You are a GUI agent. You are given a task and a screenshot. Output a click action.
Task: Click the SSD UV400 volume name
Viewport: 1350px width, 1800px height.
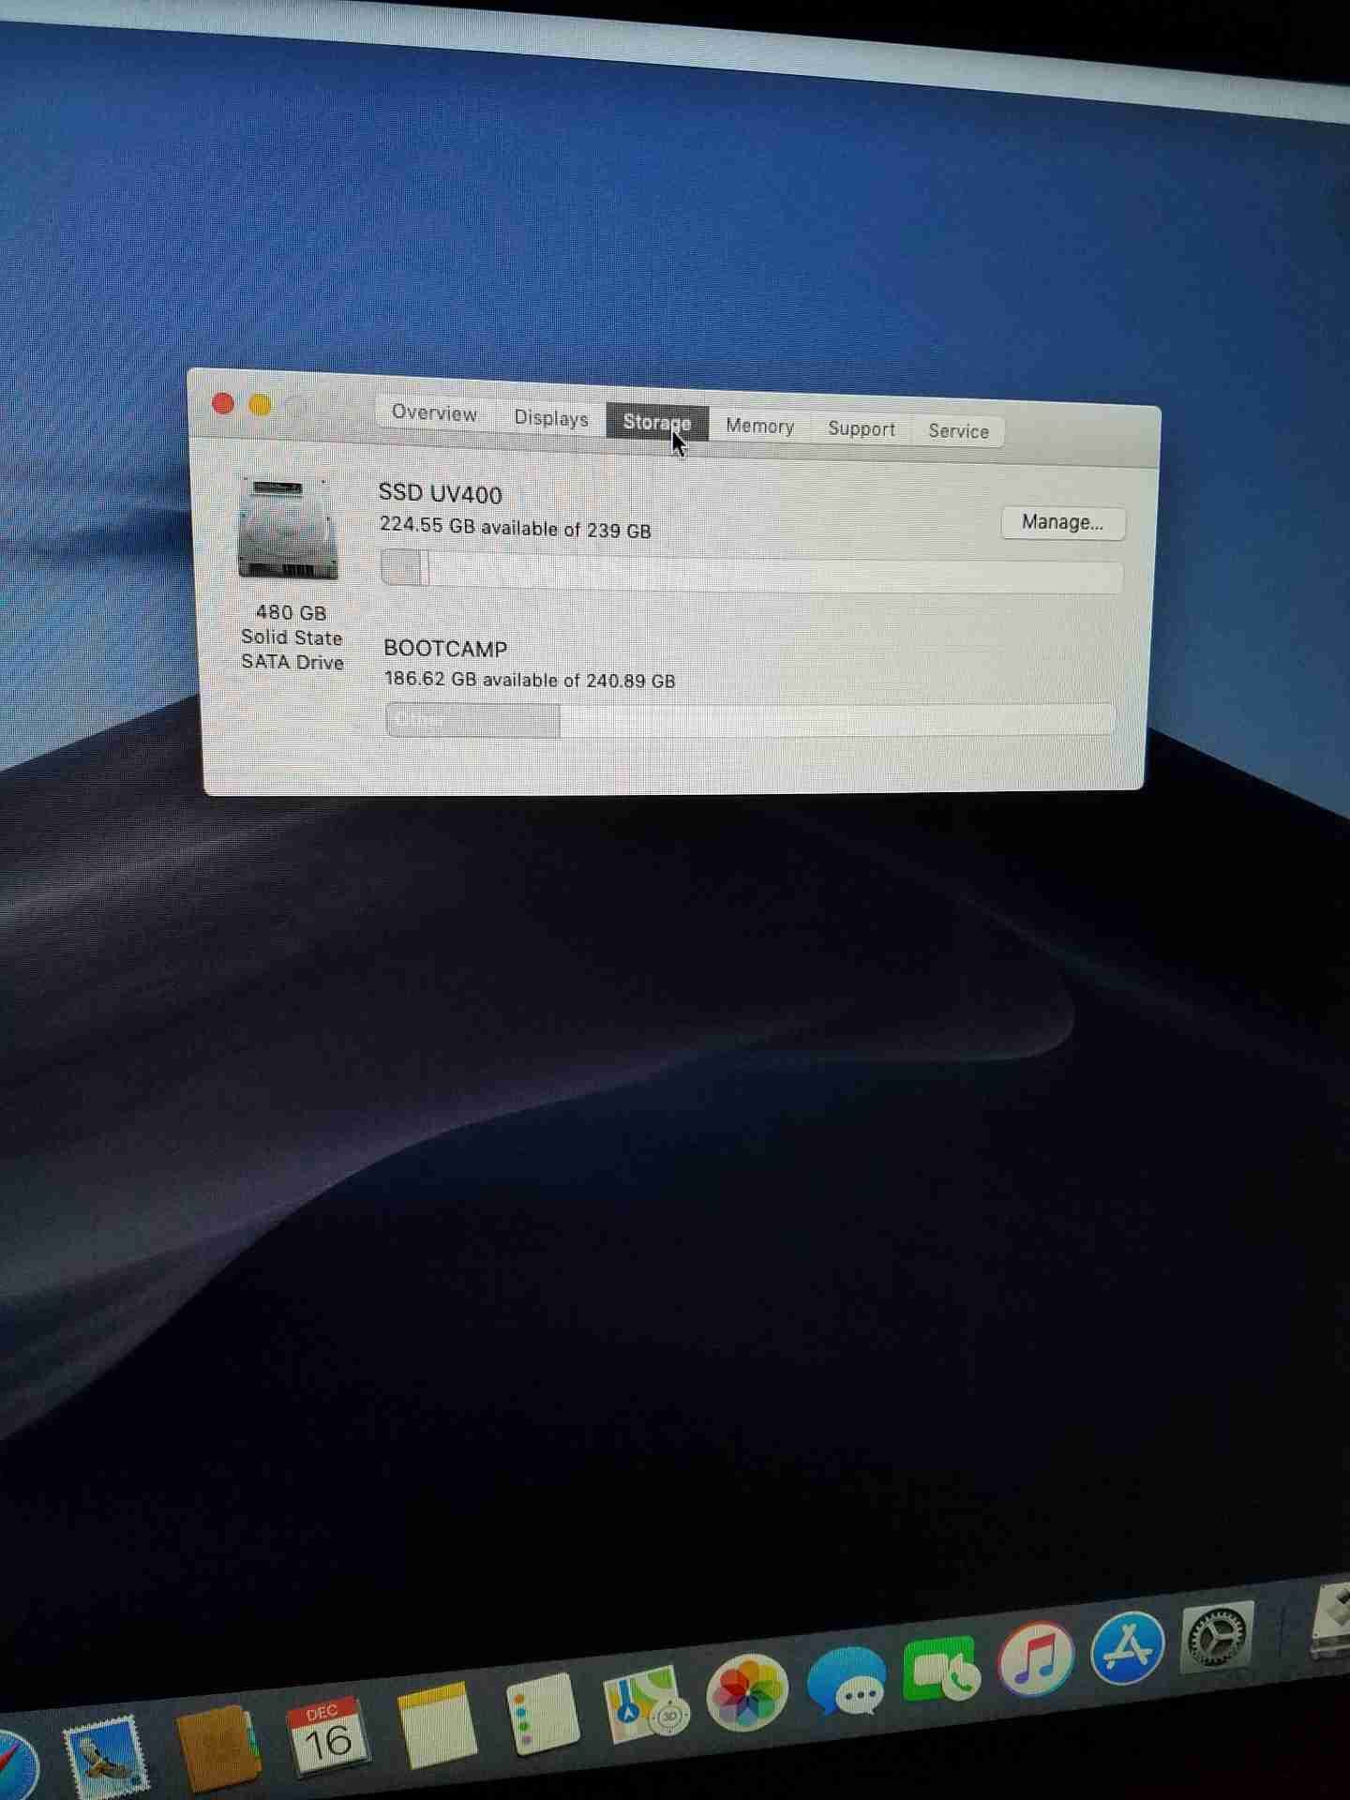[x=441, y=494]
